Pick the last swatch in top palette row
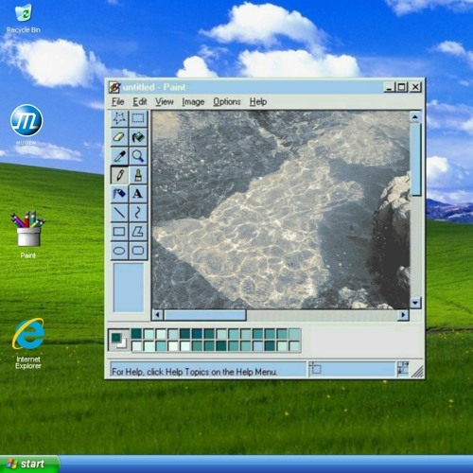 (294, 334)
